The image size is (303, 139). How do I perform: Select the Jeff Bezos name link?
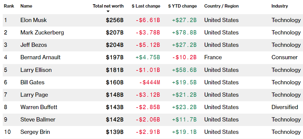coord(34,45)
